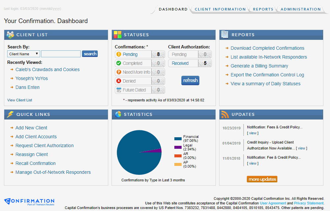Open the Search By Client Name dropdown
Image resolution: width=330 pixels, height=211 pixels.
click(24, 54)
